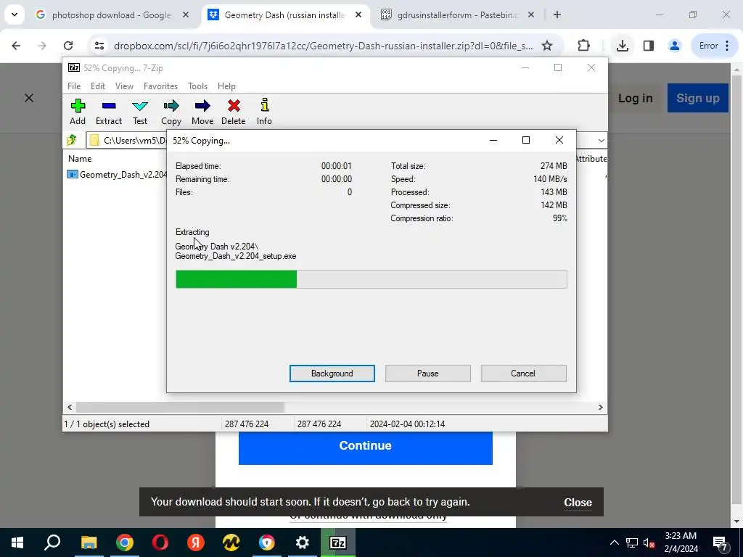Open the Edit menu in 7-Zip

tap(98, 86)
